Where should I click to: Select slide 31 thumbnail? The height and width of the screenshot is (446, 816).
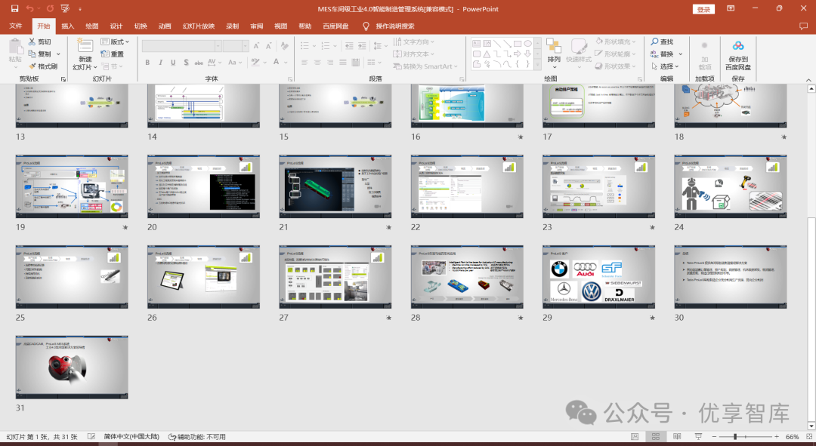(x=72, y=367)
